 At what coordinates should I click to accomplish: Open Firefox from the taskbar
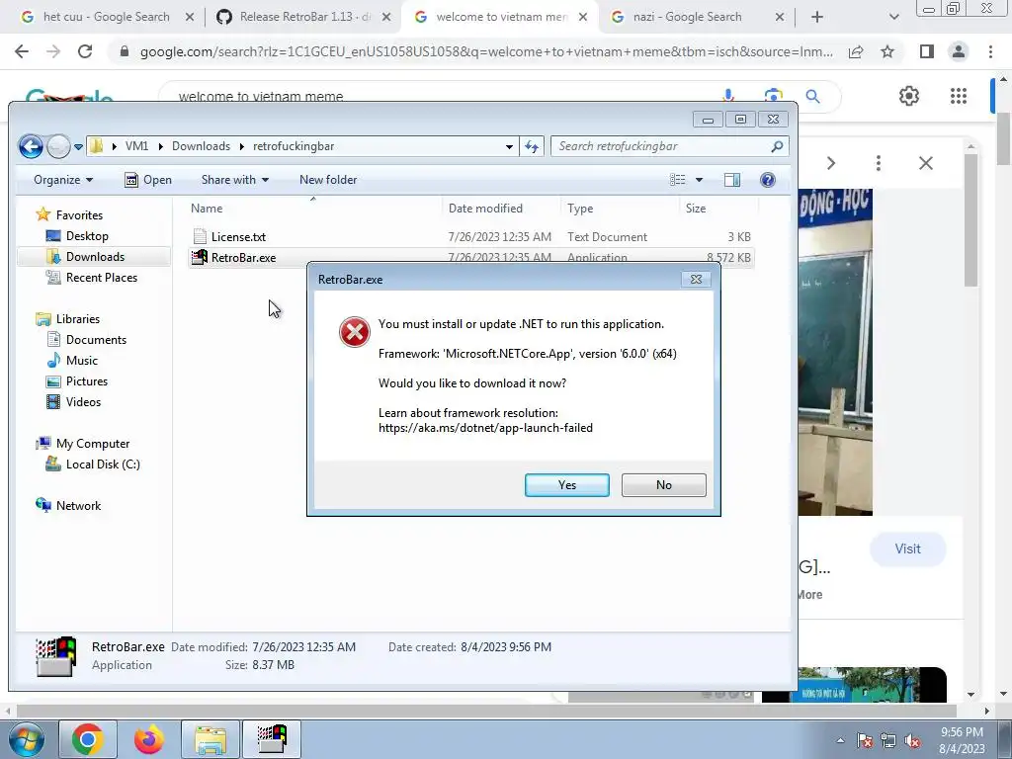tap(148, 739)
